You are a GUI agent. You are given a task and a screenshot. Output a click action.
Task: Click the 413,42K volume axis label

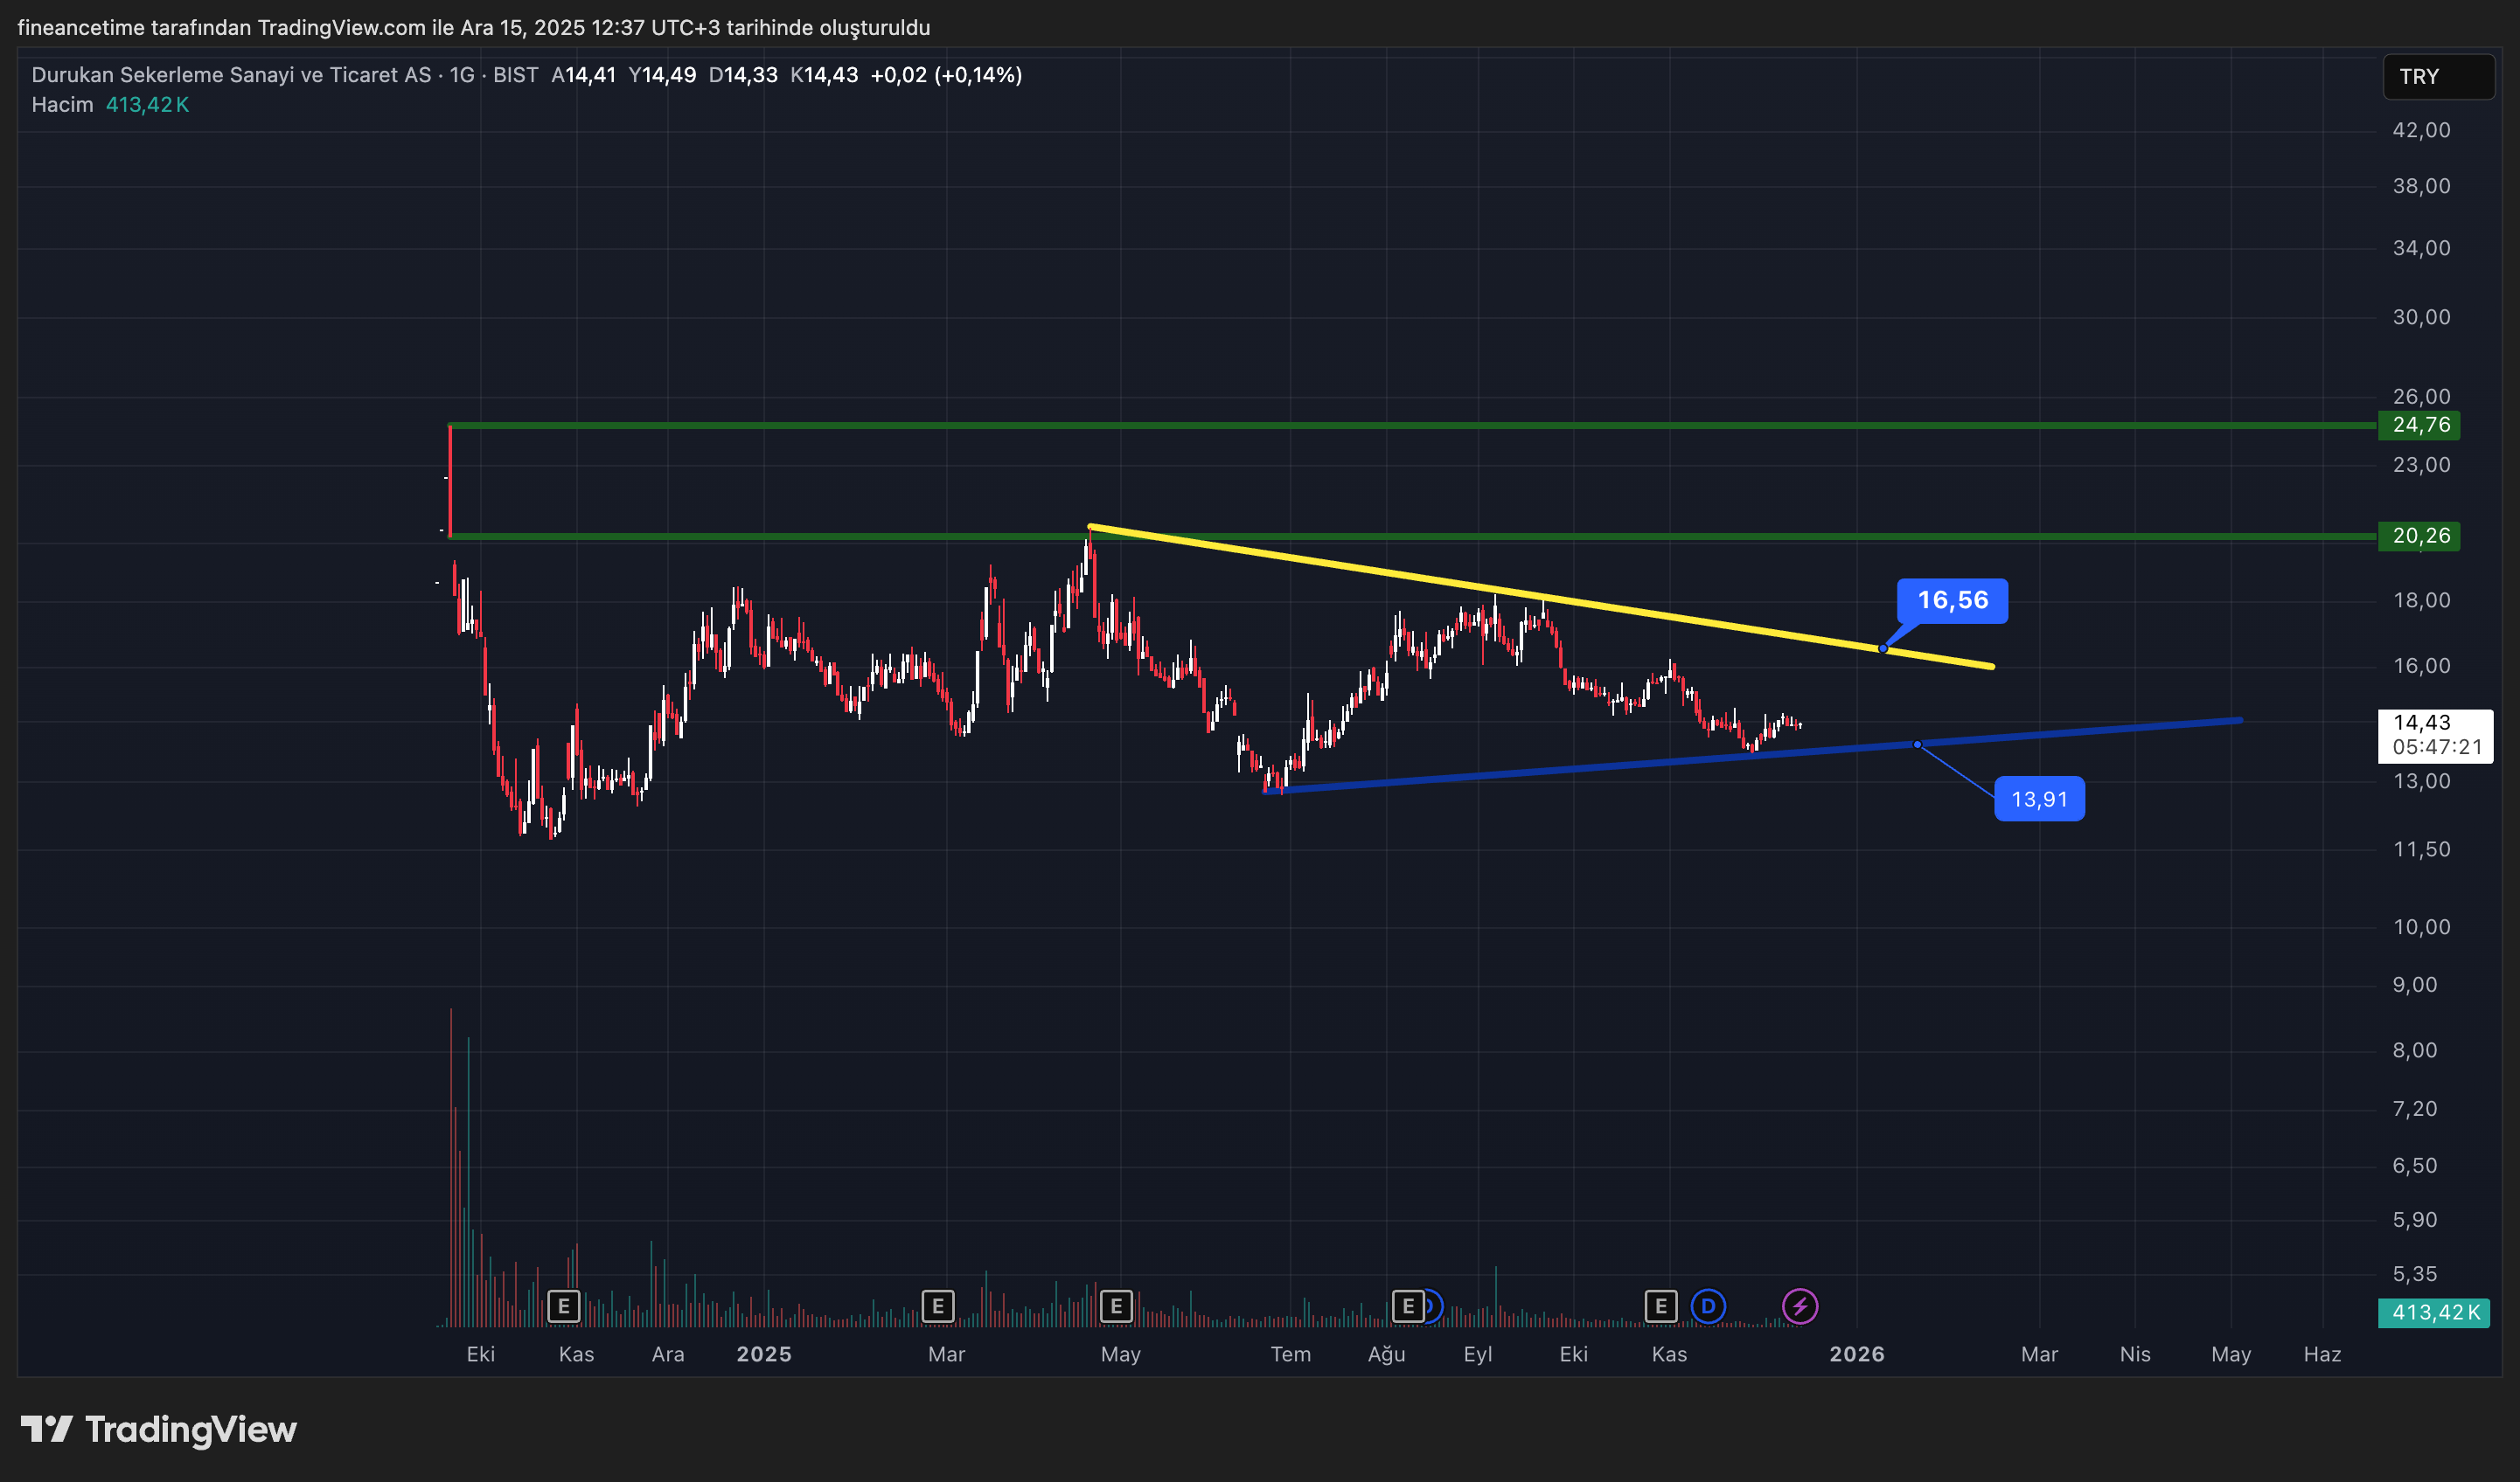(2434, 1312)
